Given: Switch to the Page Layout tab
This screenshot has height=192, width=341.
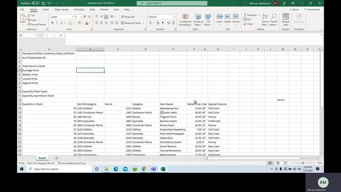Looking at the screenshot, I should pos(61,10).
